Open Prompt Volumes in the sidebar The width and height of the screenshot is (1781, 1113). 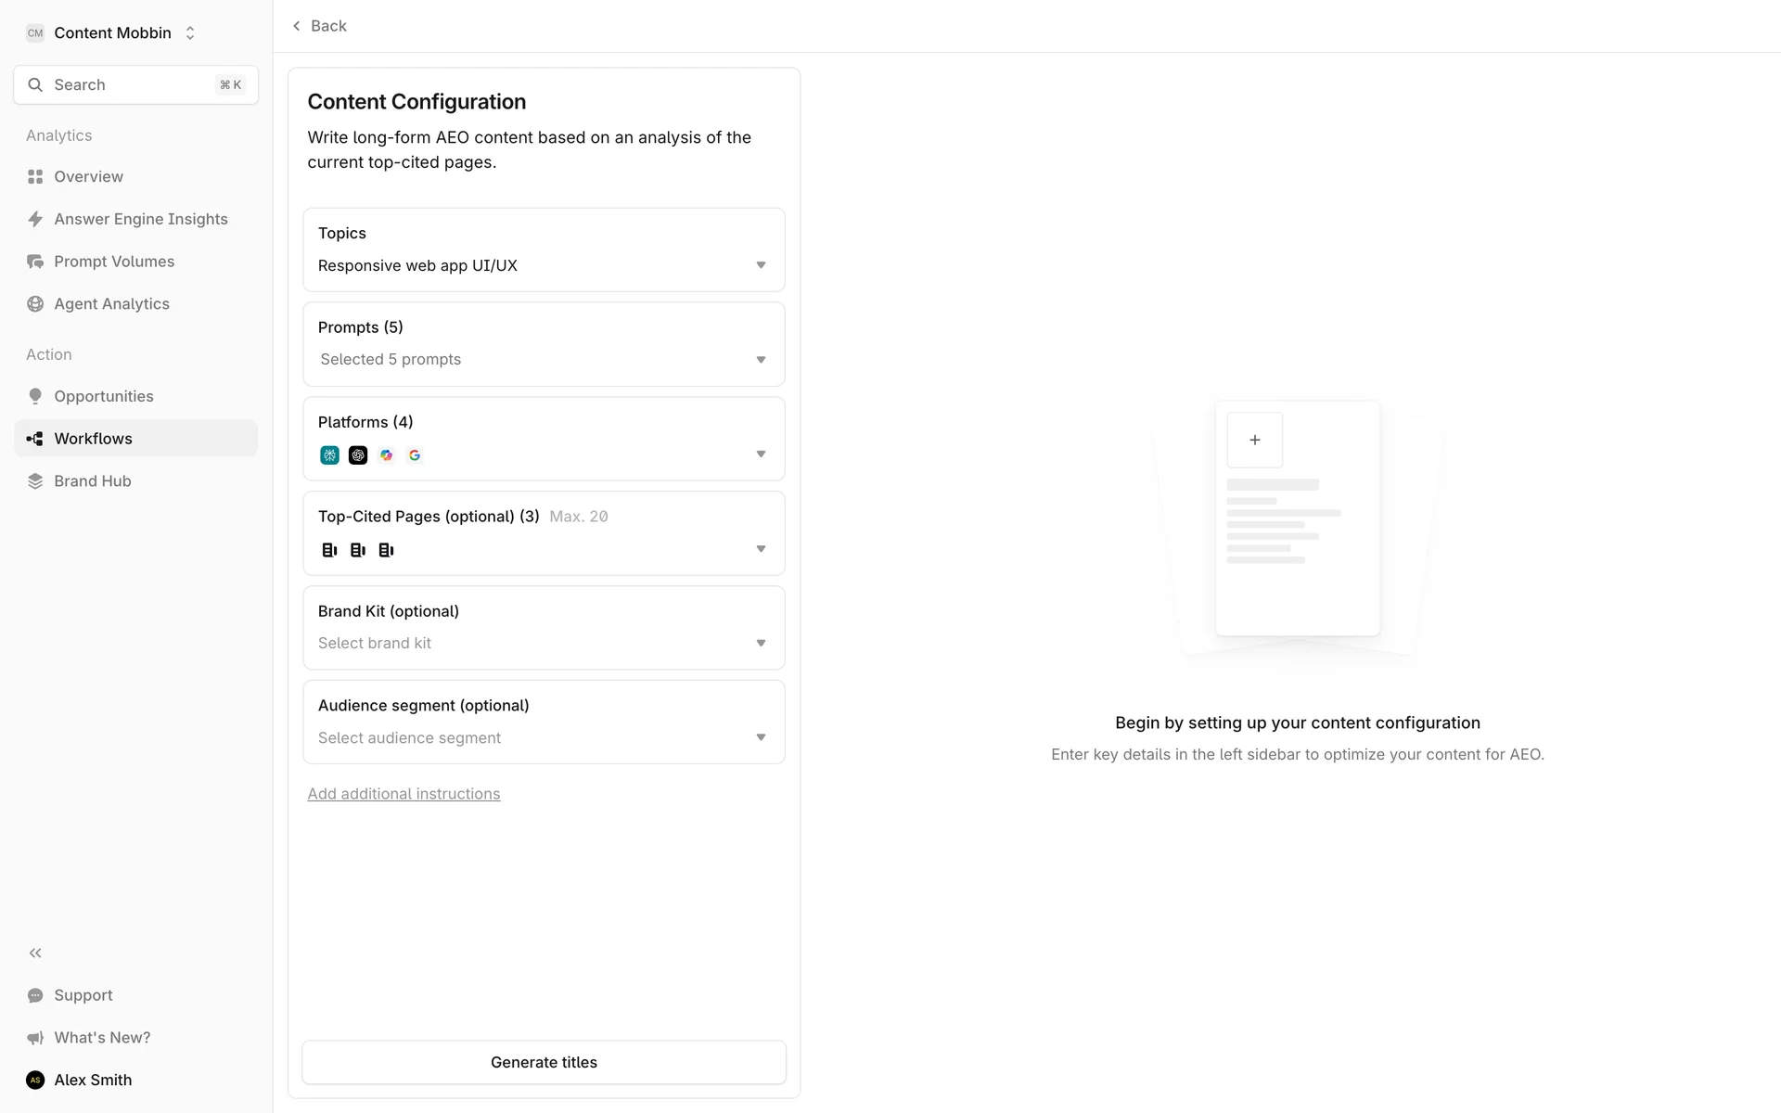(114, 262)
